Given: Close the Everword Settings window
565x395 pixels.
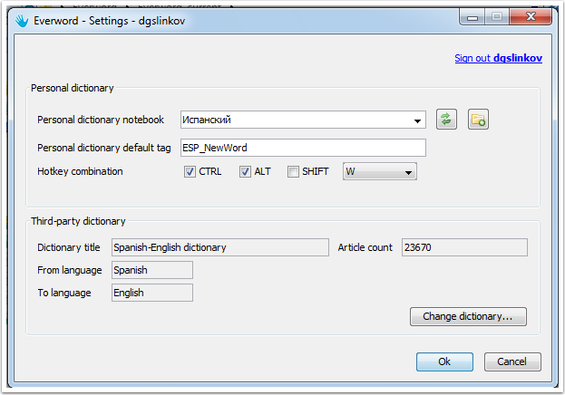Looking at the screenshot, I should tap(531, 16).
